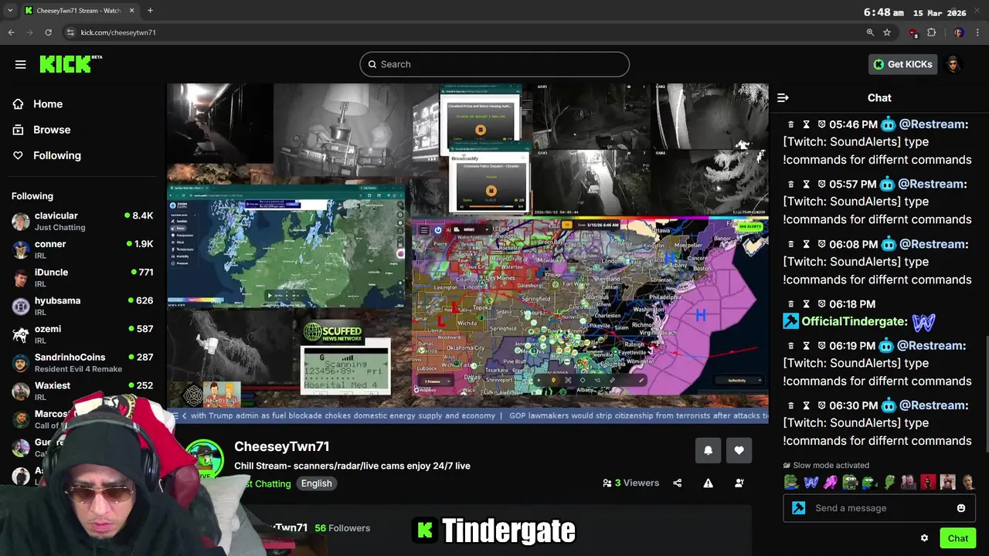Click the English language tag

click(317, 483)
